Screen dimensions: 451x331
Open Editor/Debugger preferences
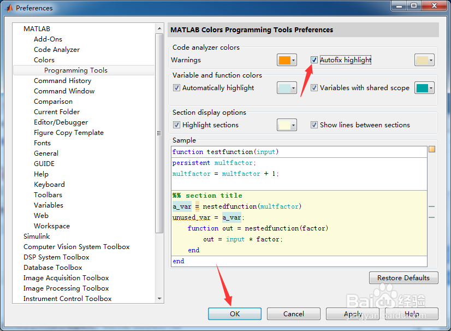[x=61, y=122]
